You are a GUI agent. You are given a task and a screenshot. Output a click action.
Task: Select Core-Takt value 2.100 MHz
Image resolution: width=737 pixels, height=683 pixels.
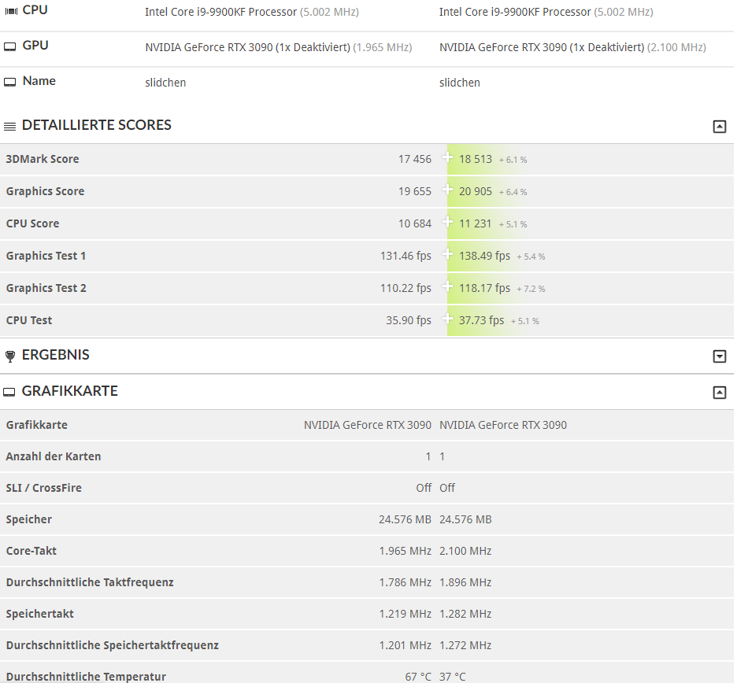point(465,551)
